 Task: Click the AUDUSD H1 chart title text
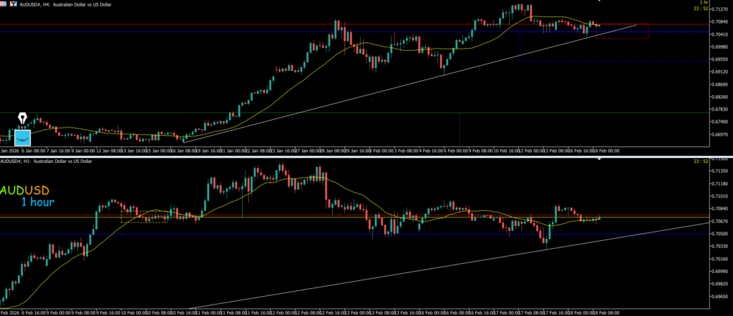click(47, 162)
